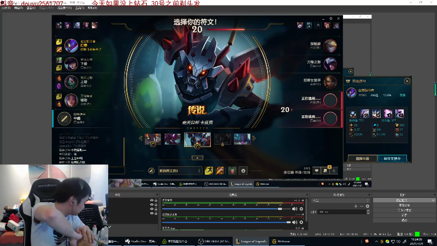Open the rune page dropdown 新的符文页2

pos(180,171)
